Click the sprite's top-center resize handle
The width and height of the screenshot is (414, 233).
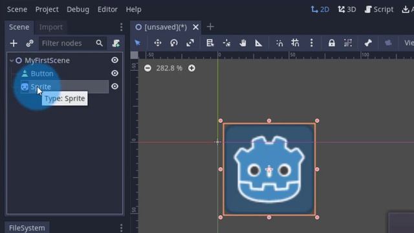pyautogui.click(x=269, y=121)
